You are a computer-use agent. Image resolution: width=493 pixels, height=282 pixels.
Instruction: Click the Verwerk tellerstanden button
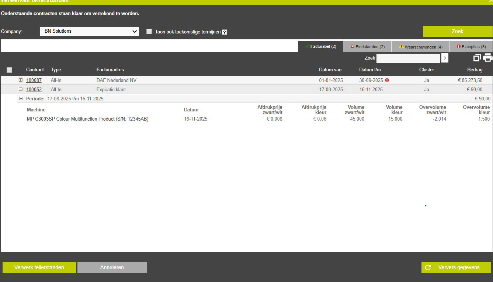click(x=39, y=267)
